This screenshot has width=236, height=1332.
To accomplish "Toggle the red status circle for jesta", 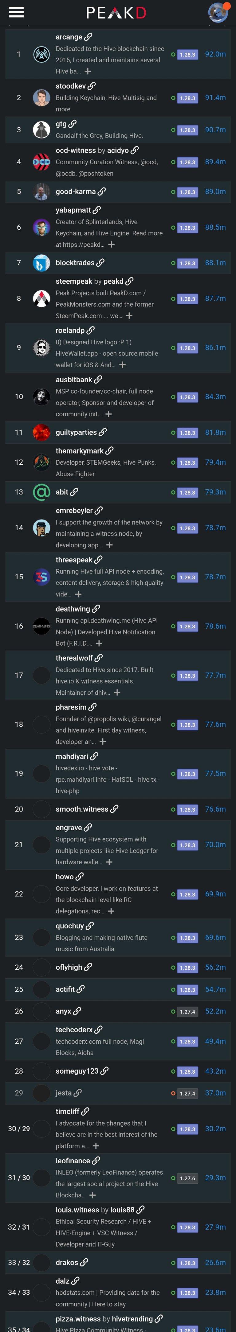I will pyautogui.click(x=173, y=1093).
